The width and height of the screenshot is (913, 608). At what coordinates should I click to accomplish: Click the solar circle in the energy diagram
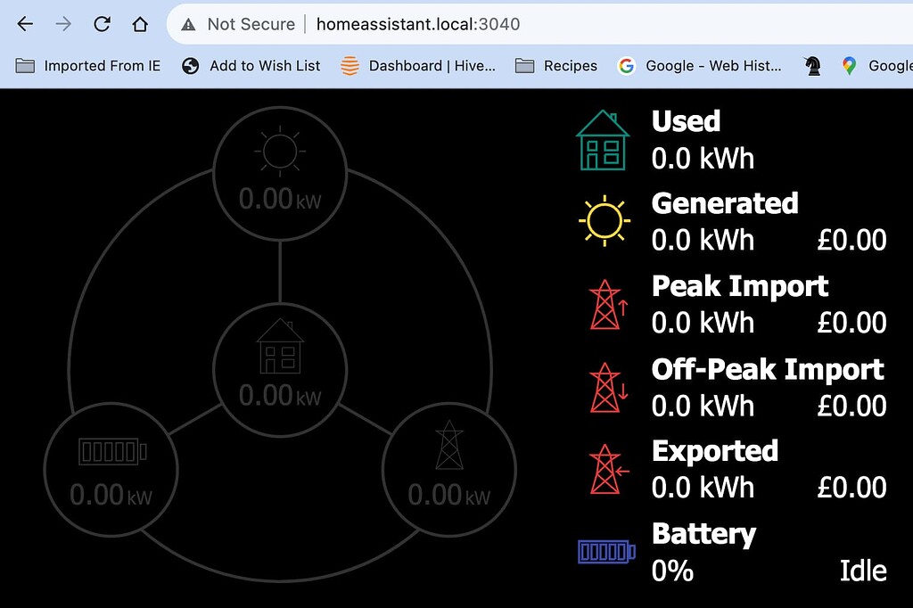pos(279,172)
